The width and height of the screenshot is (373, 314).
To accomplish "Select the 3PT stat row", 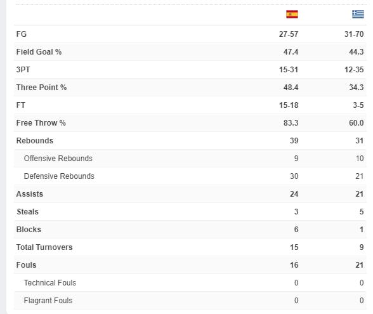I will click(190, 70).
